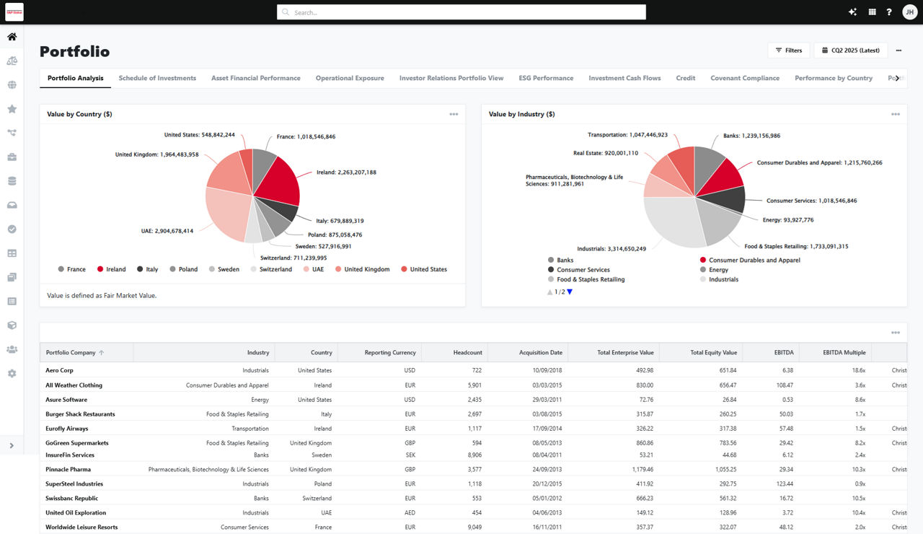The image size is (923, 534).
Task: Open the CQ2 2025 (Latest) period selector
Action: tap(852, 51)
